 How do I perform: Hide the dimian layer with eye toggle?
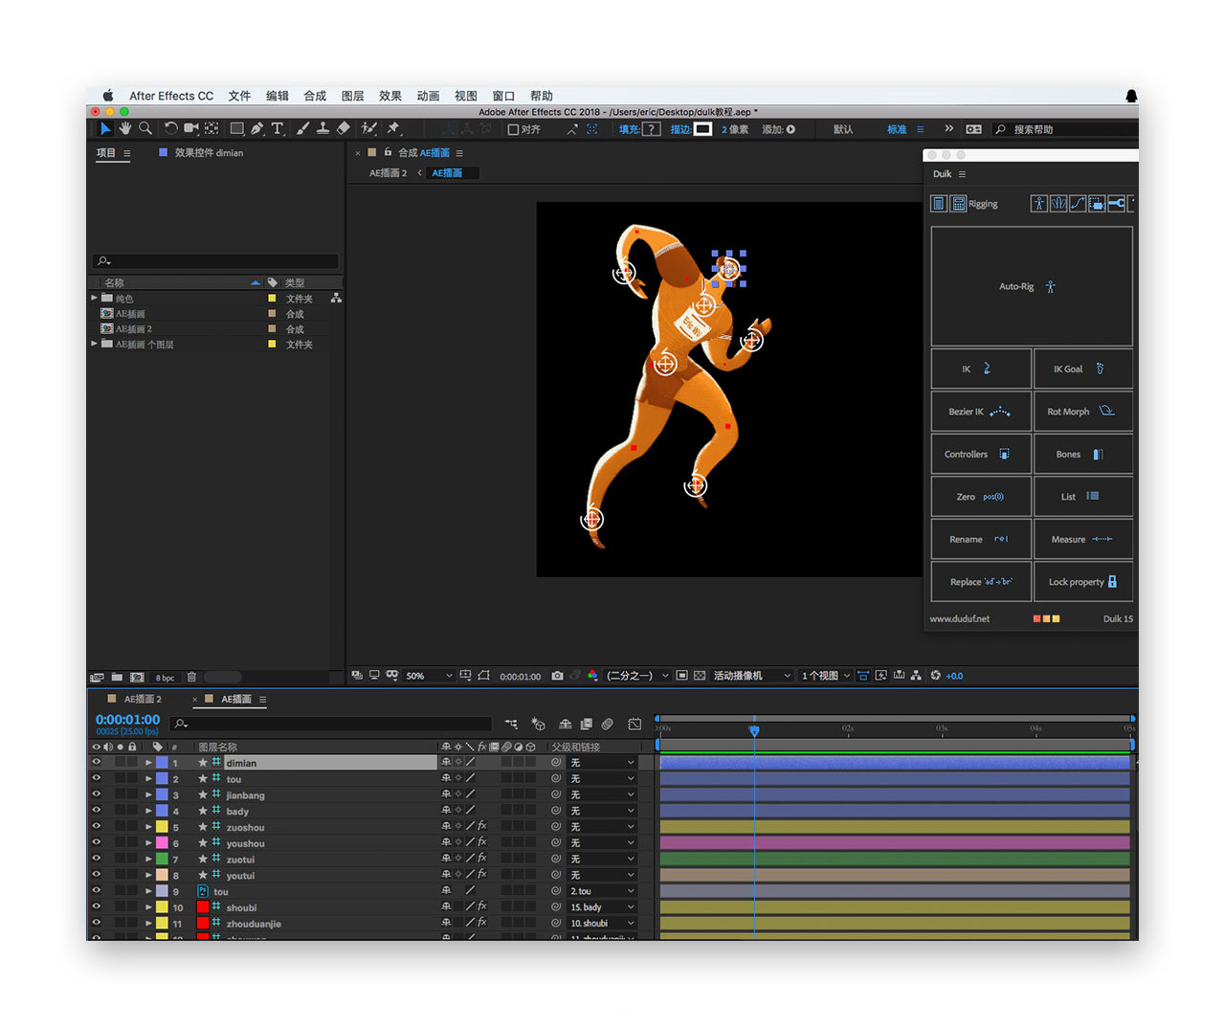(x=96, y=763)
